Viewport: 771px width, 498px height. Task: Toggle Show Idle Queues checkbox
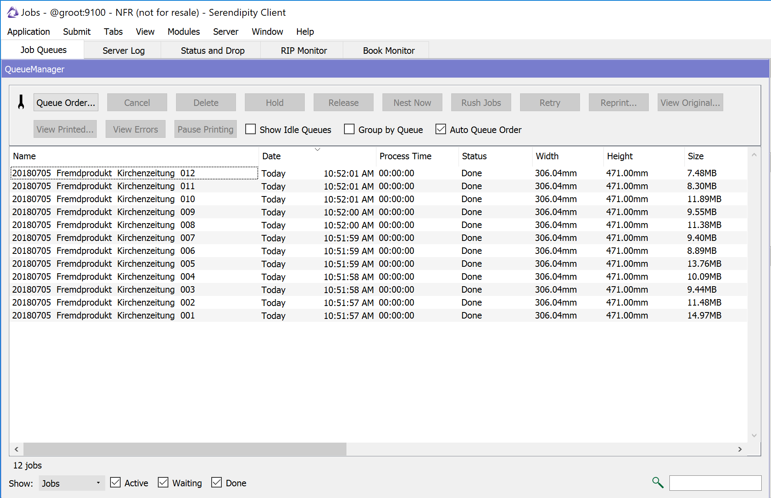click(251, 129)
